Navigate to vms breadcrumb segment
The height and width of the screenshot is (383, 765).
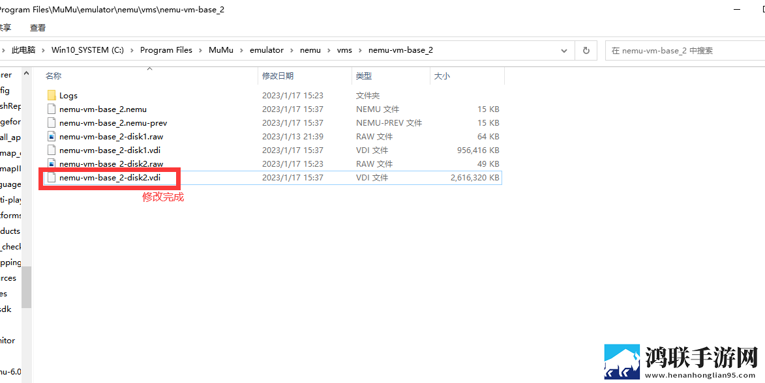click(344, 50)
